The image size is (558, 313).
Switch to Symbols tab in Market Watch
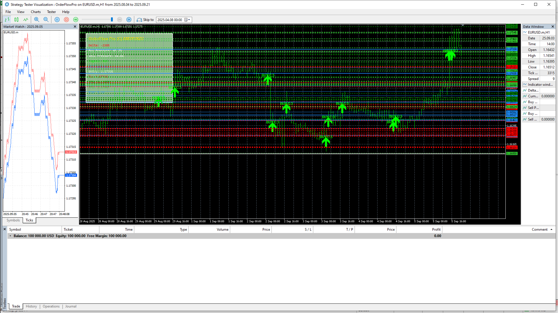click(x=13, y=220)
